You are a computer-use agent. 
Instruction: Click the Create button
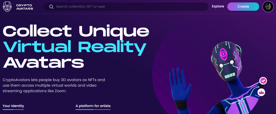coord(243,7)
